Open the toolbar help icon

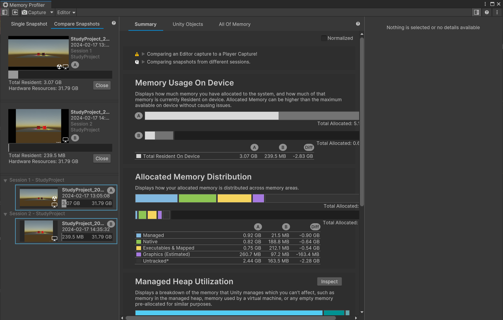[487, 12]
